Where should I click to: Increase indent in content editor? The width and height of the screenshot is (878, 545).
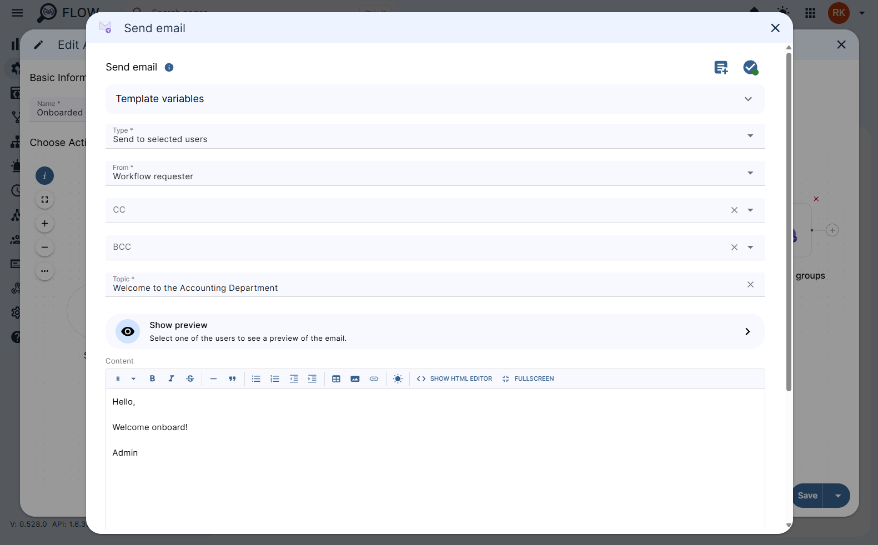(x=312, y=379)
